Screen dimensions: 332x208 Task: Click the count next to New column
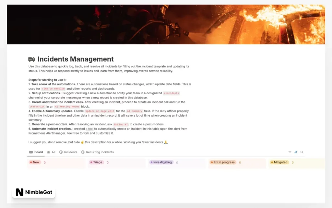45,163
